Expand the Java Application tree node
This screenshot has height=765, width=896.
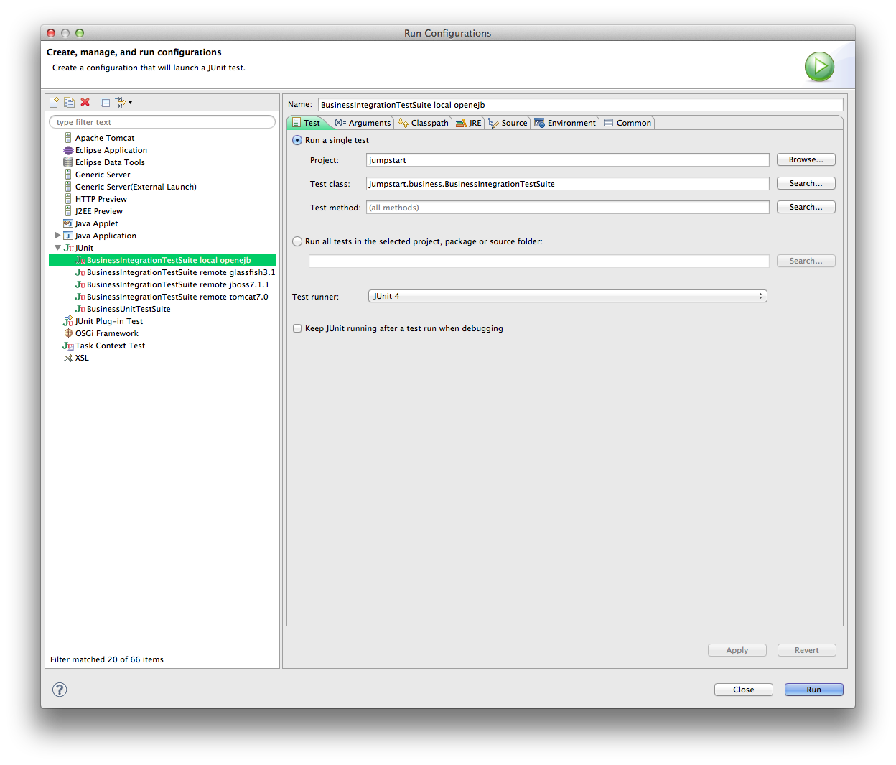[58, 236]
